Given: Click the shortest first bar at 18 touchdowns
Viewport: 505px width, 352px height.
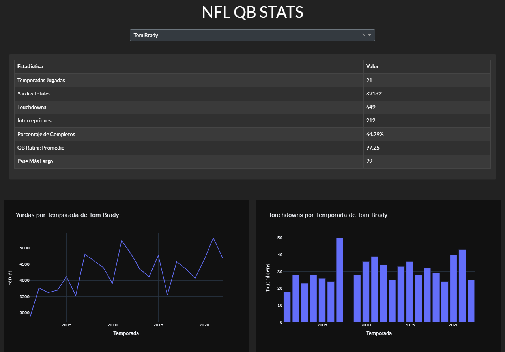Looking at the screenshot, I should [287, 307].
